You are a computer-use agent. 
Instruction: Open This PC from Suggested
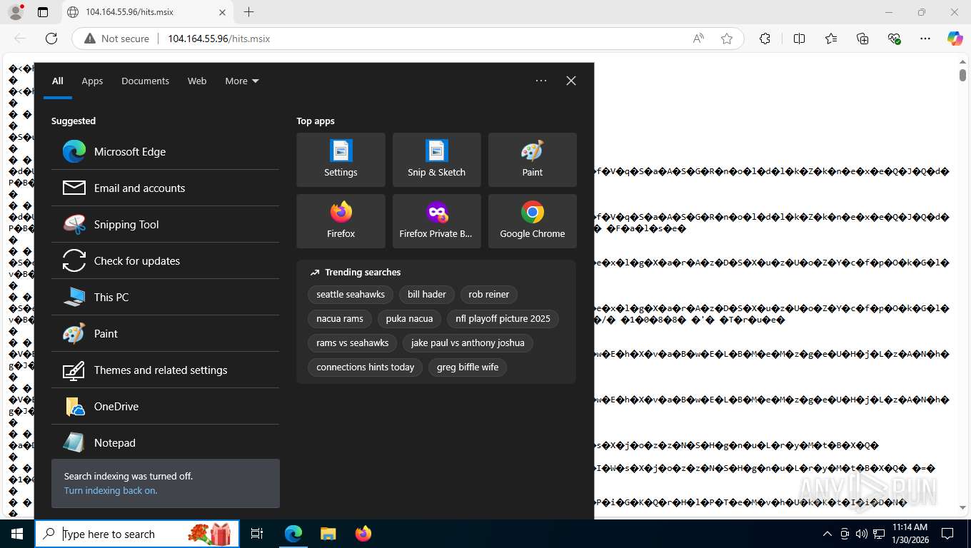point(165,297)
